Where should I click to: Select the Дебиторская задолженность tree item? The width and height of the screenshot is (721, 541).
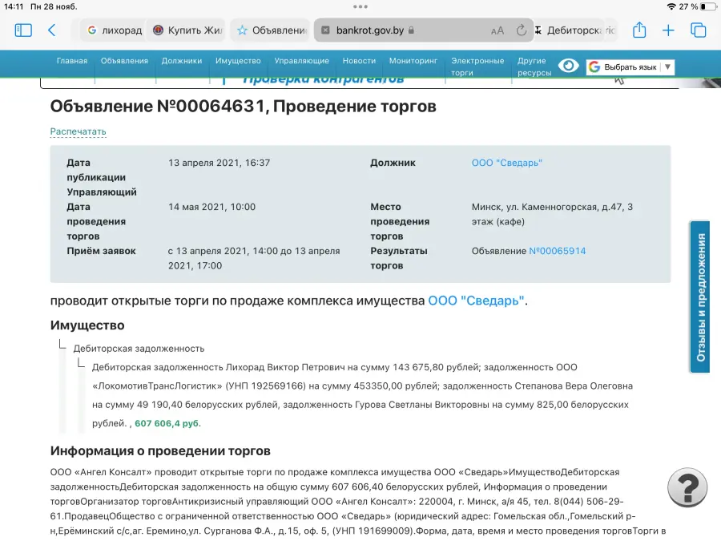139,349
